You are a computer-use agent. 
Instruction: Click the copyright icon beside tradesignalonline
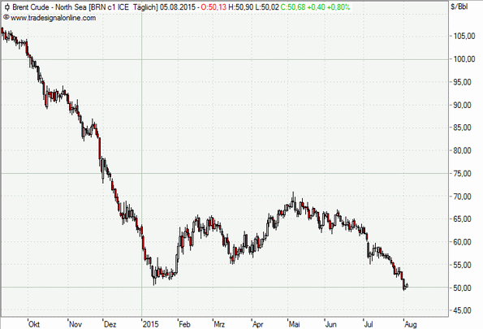(x=6, y=18)
